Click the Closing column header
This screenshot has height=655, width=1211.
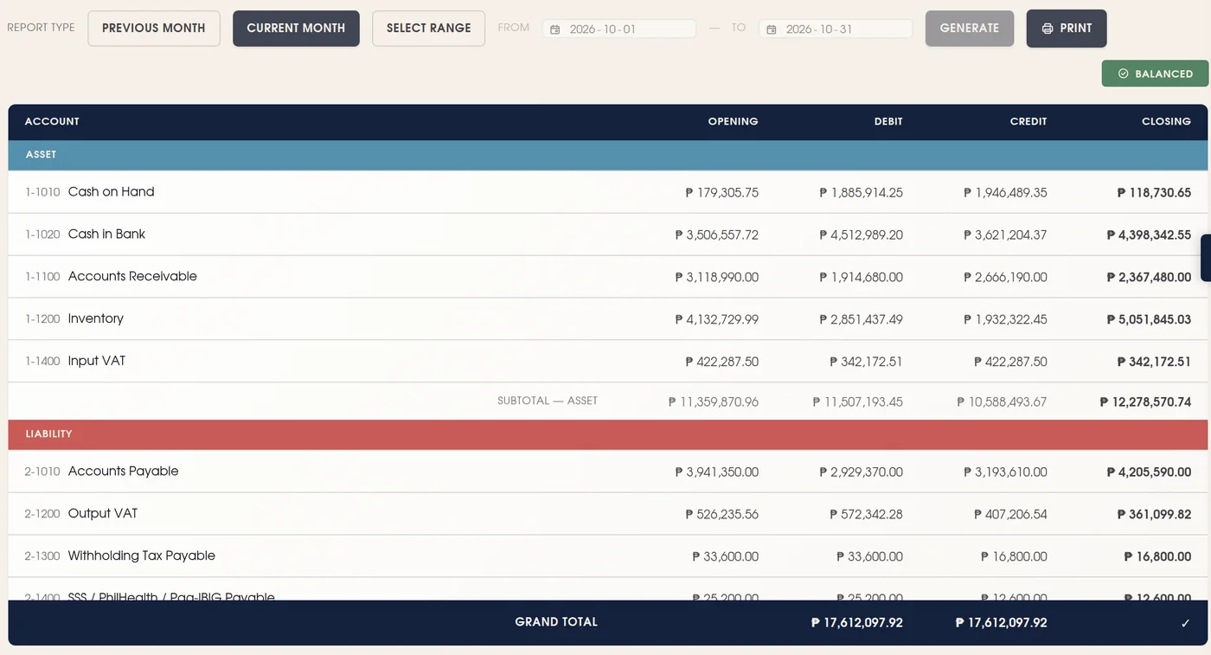pos(1166,121)
